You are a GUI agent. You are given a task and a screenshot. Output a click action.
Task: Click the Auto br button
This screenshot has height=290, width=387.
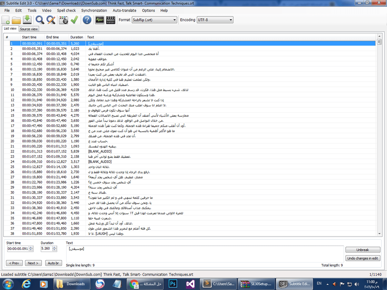[53, 263]
